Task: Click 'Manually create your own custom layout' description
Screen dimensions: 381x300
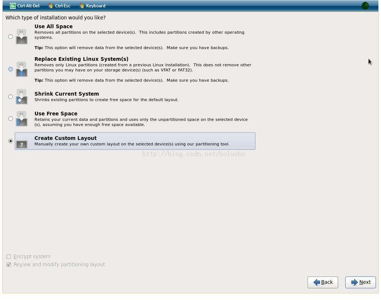Action: point(132,144)
